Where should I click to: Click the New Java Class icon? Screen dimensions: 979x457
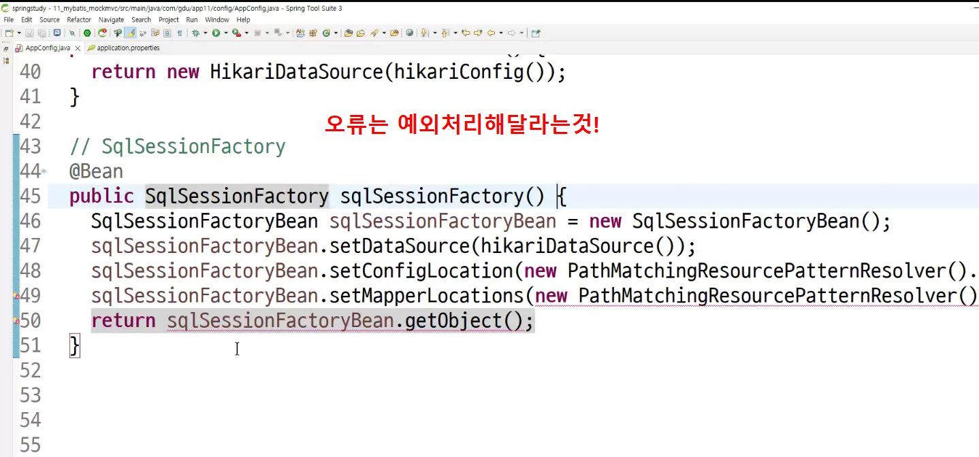(326, 33)
